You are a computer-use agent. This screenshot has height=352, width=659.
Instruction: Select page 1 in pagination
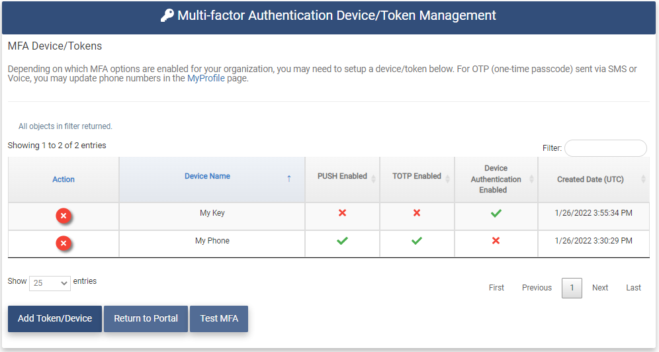point(572,288)
